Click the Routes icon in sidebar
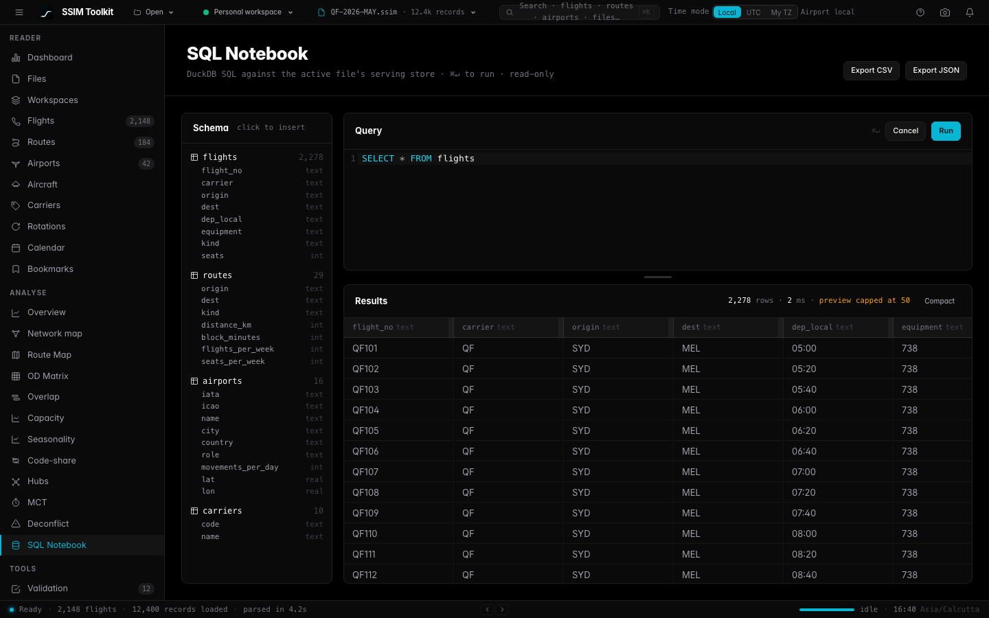The width and height of the screenshot is (989, 618). coord(16,142)
